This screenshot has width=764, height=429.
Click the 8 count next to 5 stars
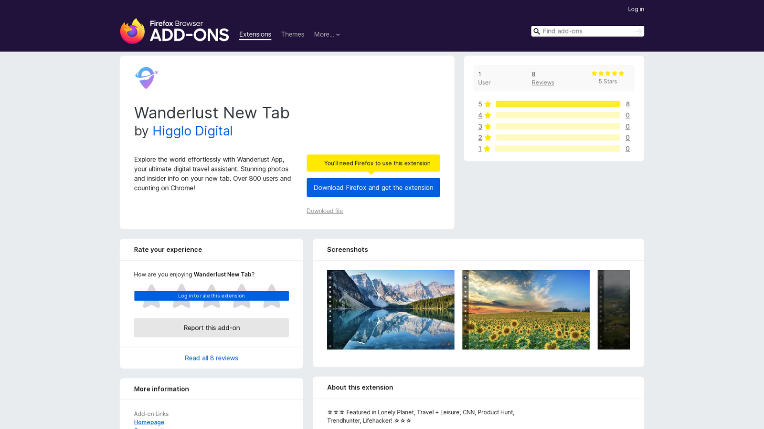[627, 104]
